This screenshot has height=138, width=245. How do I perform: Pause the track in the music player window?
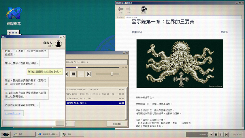tap(81, 74)
